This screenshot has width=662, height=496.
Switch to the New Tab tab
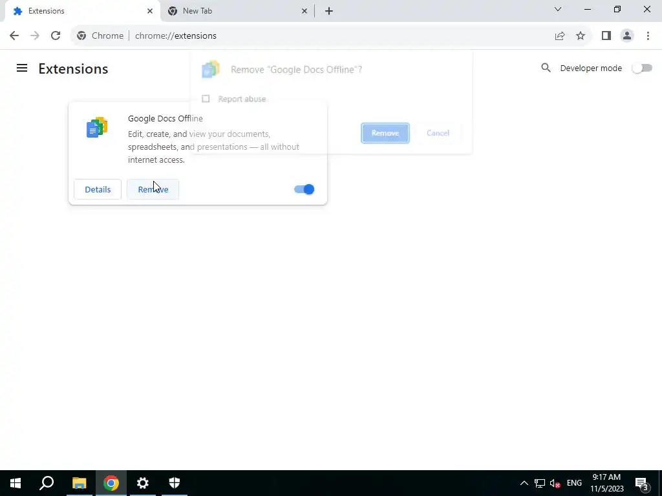(x=237, y=11)
